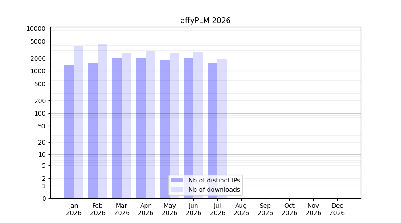The height and width of the screenshot is (223, 401).
Task: Click the 0 y-axis tick label
Action: [x=44, y=198]
